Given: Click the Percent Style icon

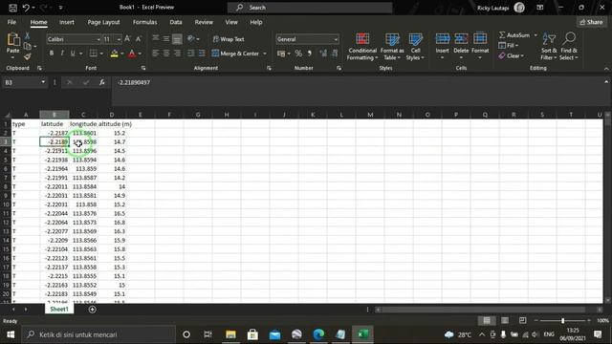Looking at the screenshot, I should 298,54.
